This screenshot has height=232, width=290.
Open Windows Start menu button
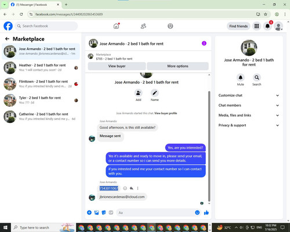5,227
